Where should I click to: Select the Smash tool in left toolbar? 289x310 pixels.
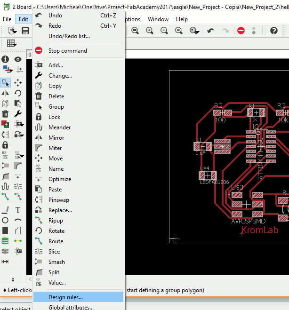point(5,165)
